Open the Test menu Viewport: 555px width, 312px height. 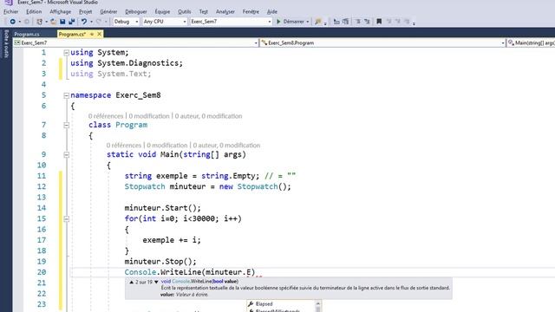[203, 11]
